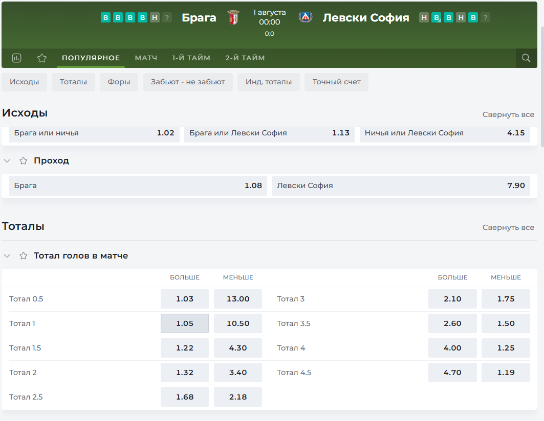Open the 1-Й ТАЙМ tab
This screenshot has width=544, height=421.
[191, 58]
